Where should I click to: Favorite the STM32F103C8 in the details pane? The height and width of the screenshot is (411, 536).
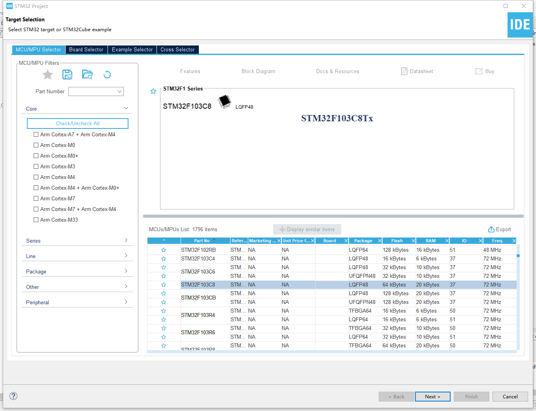(153, 91)
